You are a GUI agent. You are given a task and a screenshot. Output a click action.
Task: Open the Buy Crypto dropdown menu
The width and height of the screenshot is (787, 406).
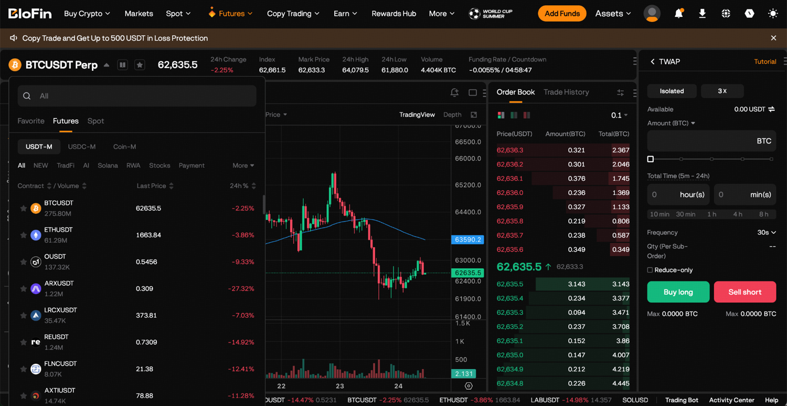click(x=87, y=14)
